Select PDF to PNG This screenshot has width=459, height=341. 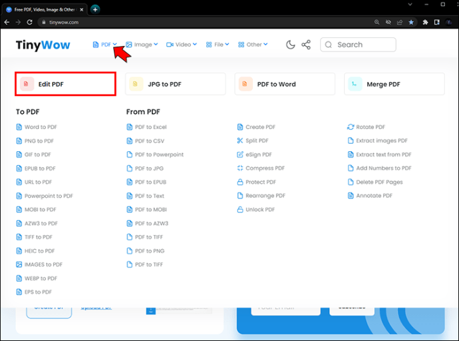click(150, 251)
